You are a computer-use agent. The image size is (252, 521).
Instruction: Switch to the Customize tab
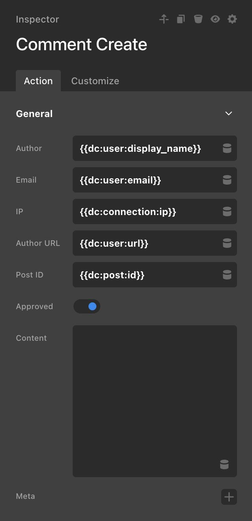click(x=95, y=81)
